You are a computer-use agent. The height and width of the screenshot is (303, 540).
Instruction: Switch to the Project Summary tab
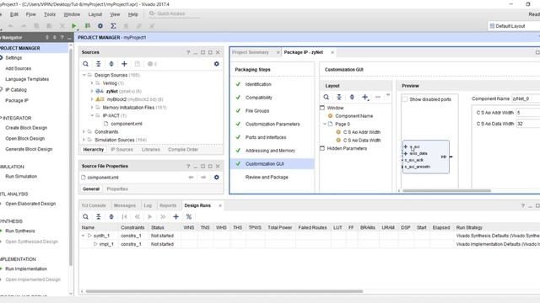(251, 52)
